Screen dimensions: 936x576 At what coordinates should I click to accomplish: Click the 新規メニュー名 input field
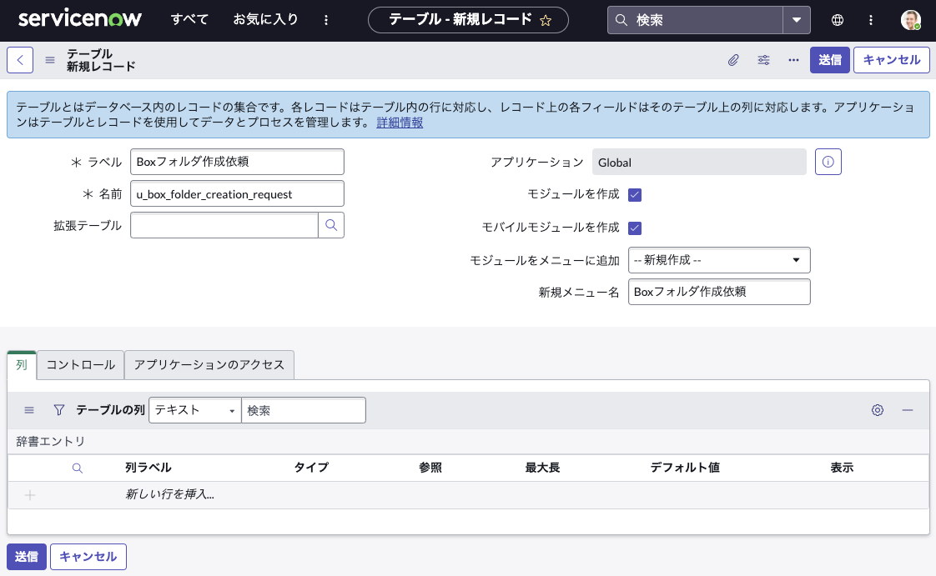coord(719,292)
